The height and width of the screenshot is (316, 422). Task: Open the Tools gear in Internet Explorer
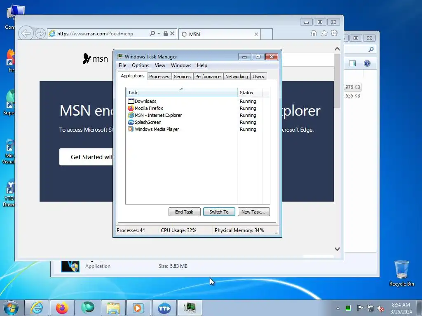[x=334, y=33]
